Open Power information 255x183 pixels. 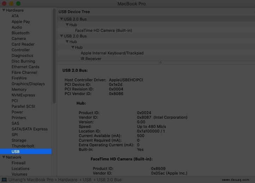[17, 112]
